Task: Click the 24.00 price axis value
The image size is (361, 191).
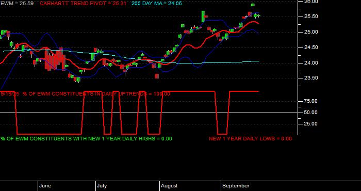Action: pyautogui.click(x=311, y=62)
